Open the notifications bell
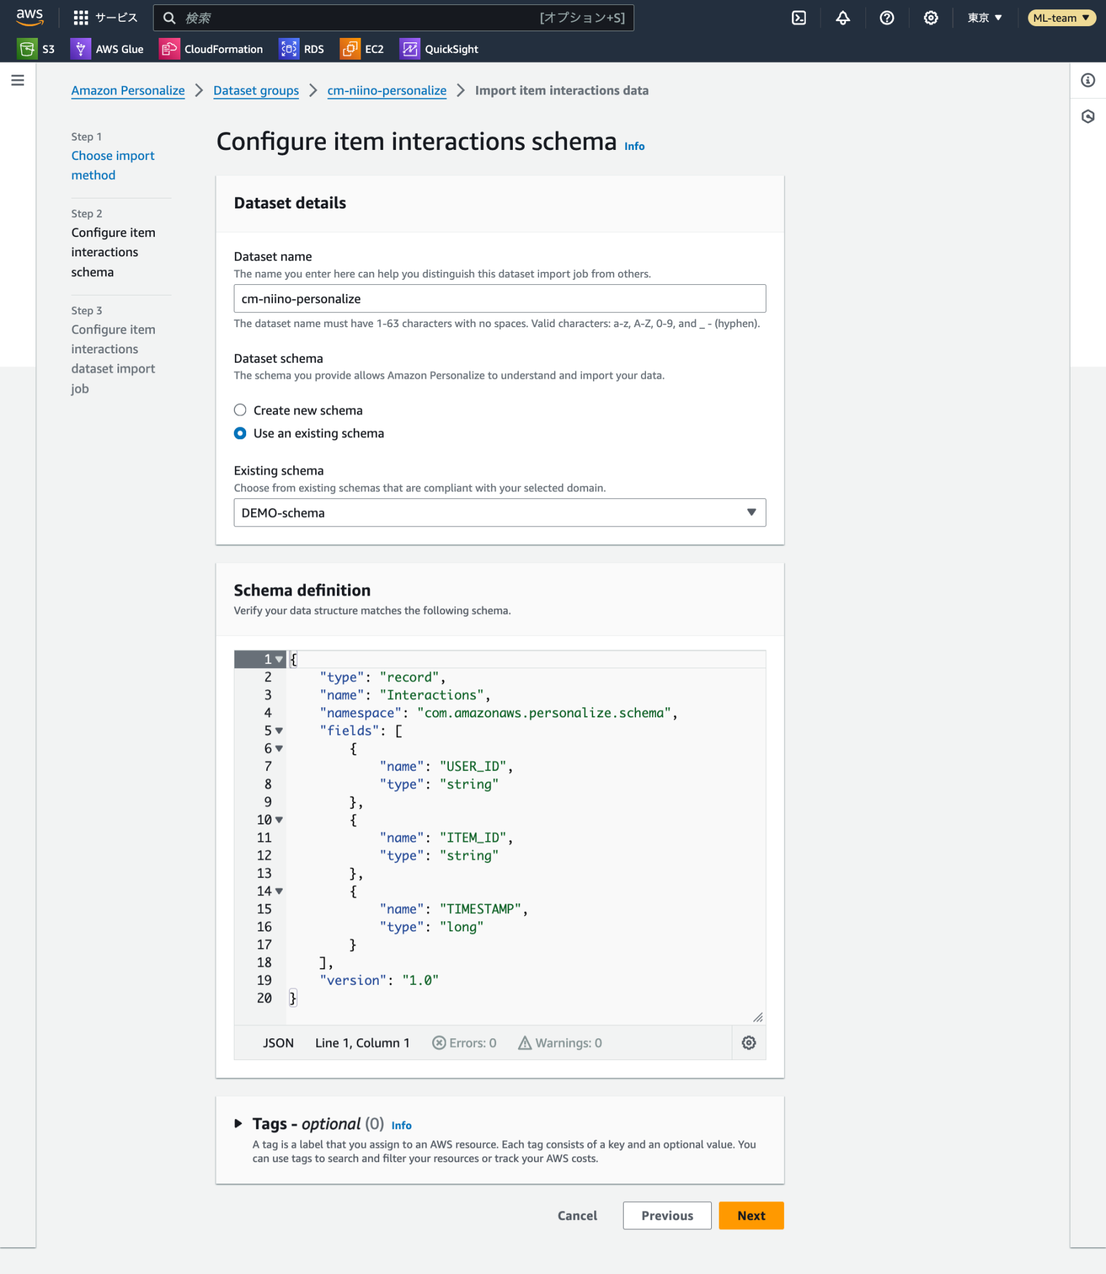The image size is (1106, 1274). pos(842,18)
